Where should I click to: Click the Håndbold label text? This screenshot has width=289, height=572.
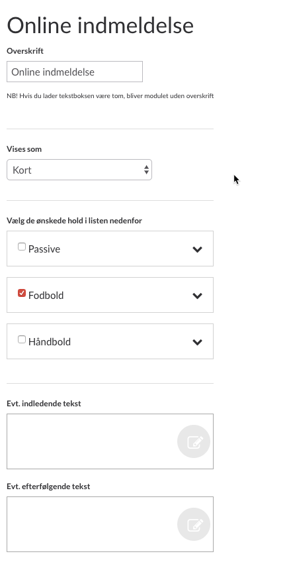point(50,342)
